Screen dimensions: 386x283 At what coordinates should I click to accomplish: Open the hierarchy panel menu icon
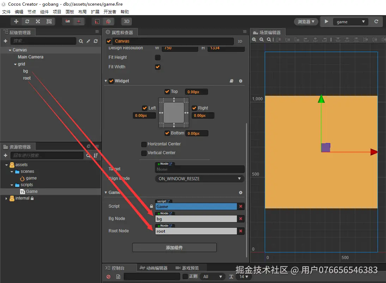(x=97, y=31)
